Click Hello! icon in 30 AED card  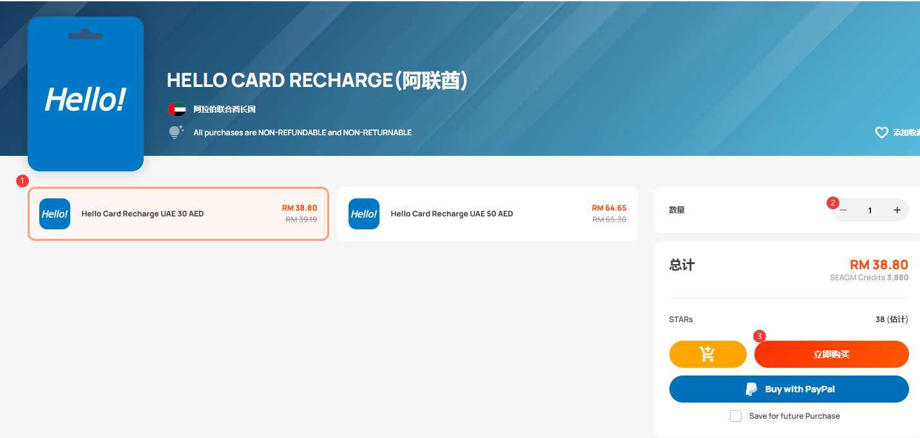pyautogui.click(x=55, y=214)
